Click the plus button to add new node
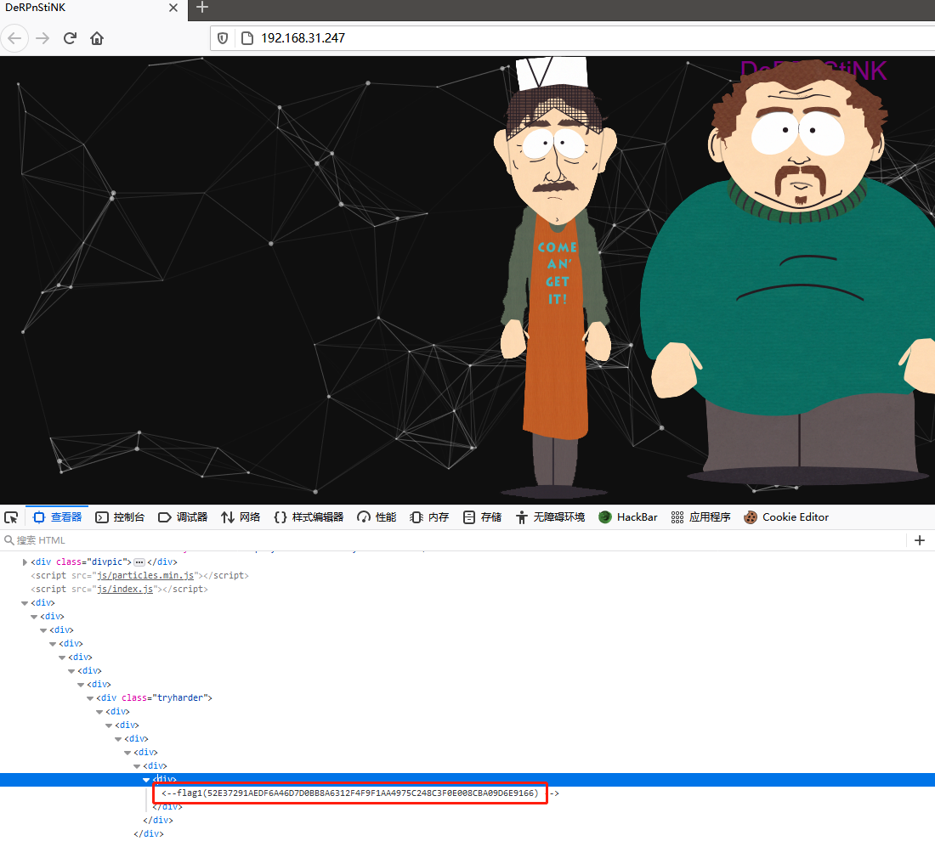The image size is (935, 841). pos(920,540)
